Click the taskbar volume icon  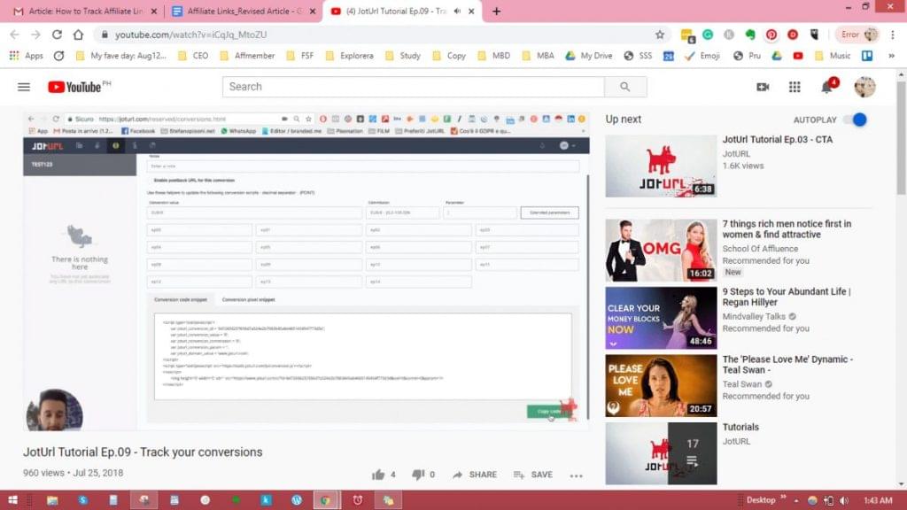tap(844, 500)
